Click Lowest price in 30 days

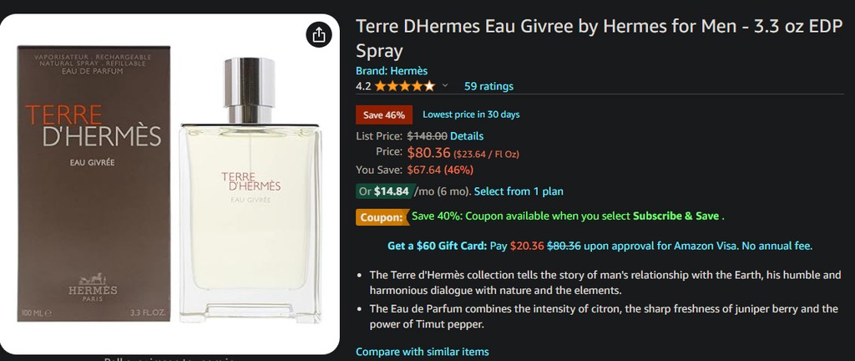tap(471, 114)
